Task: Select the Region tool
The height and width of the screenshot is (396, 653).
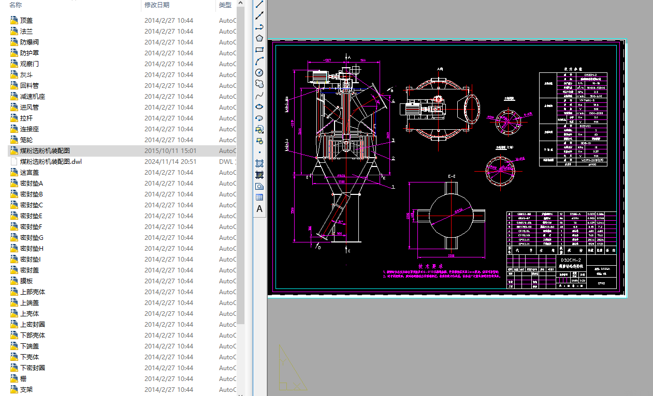Action: click(x=259, y=186)
